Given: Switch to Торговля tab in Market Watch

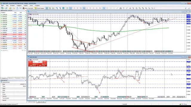Looking at the screenshot, I should tap(17, 78).
